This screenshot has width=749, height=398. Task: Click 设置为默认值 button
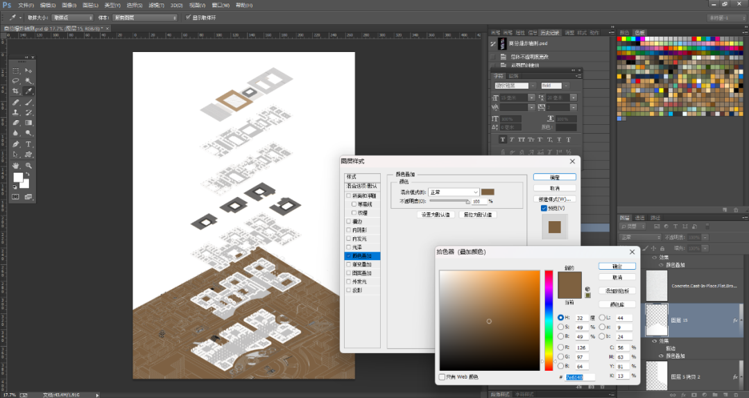point(435,215)
